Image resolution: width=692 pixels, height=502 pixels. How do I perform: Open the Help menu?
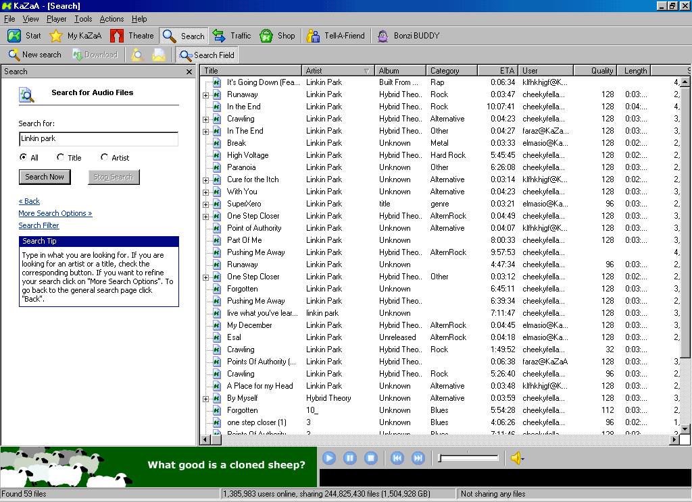(139, 19)
